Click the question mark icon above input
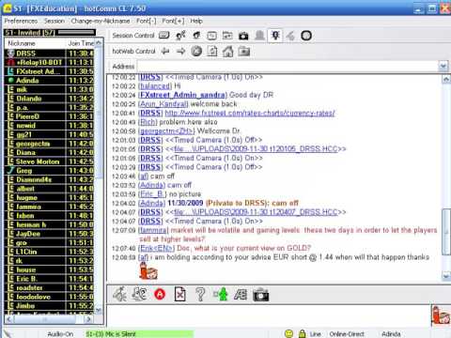Viewport: 451px width, 338px height. 200,294
